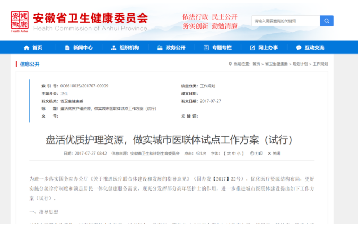Click the site title 安徽省卫生健康委员会
Image resolution: width=359 pixels, height=225 pixels.
click(91, 18)
